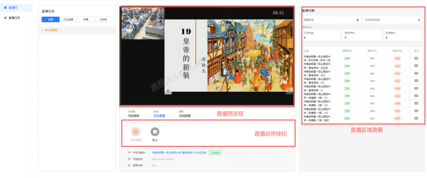The image size is (427, 178).
Task: Play live view for 通信学院 / 503 row
Action: coord(416,80)
